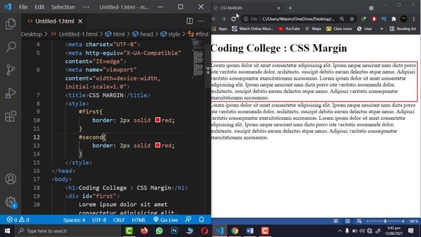Image resolution: width=421 pixels, height=237 pixels.
Task: Open the Extensions view
Action: coord(11,117)
